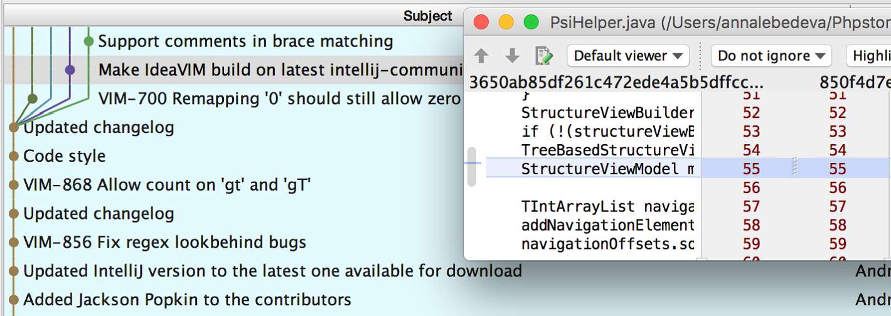Viewport: 891px width, 316px height.
Task: Click the diff pane's left vertical scrollbar
Action: pyautogui.click(x=472, y=167)
